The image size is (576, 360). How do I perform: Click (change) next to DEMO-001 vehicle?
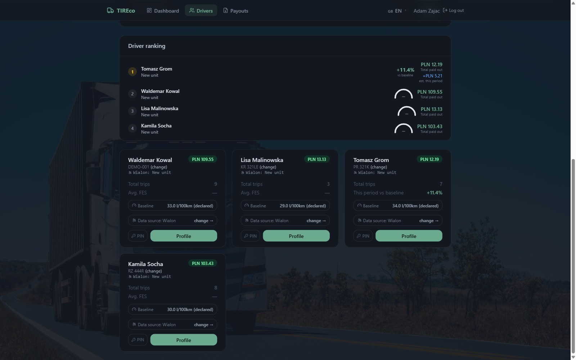coord(159,167)
